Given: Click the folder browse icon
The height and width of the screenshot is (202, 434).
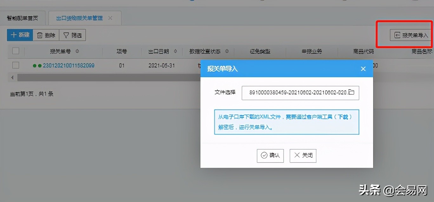Looking at the screenshot, I should (x=351, y=92).
